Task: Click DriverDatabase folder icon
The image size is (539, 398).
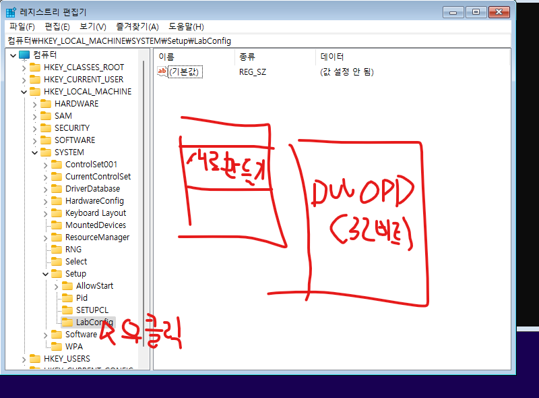Action: pyautogui.click(x=57, y=188)
